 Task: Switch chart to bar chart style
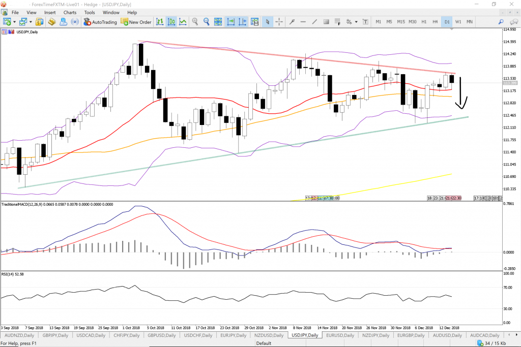click(x=160, y=22)
